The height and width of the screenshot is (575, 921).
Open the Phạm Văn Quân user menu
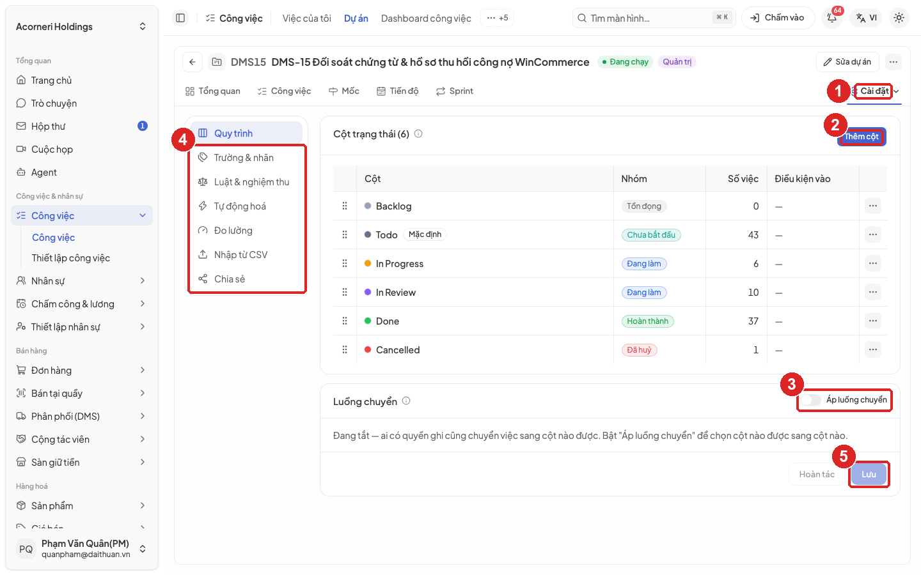81,549
